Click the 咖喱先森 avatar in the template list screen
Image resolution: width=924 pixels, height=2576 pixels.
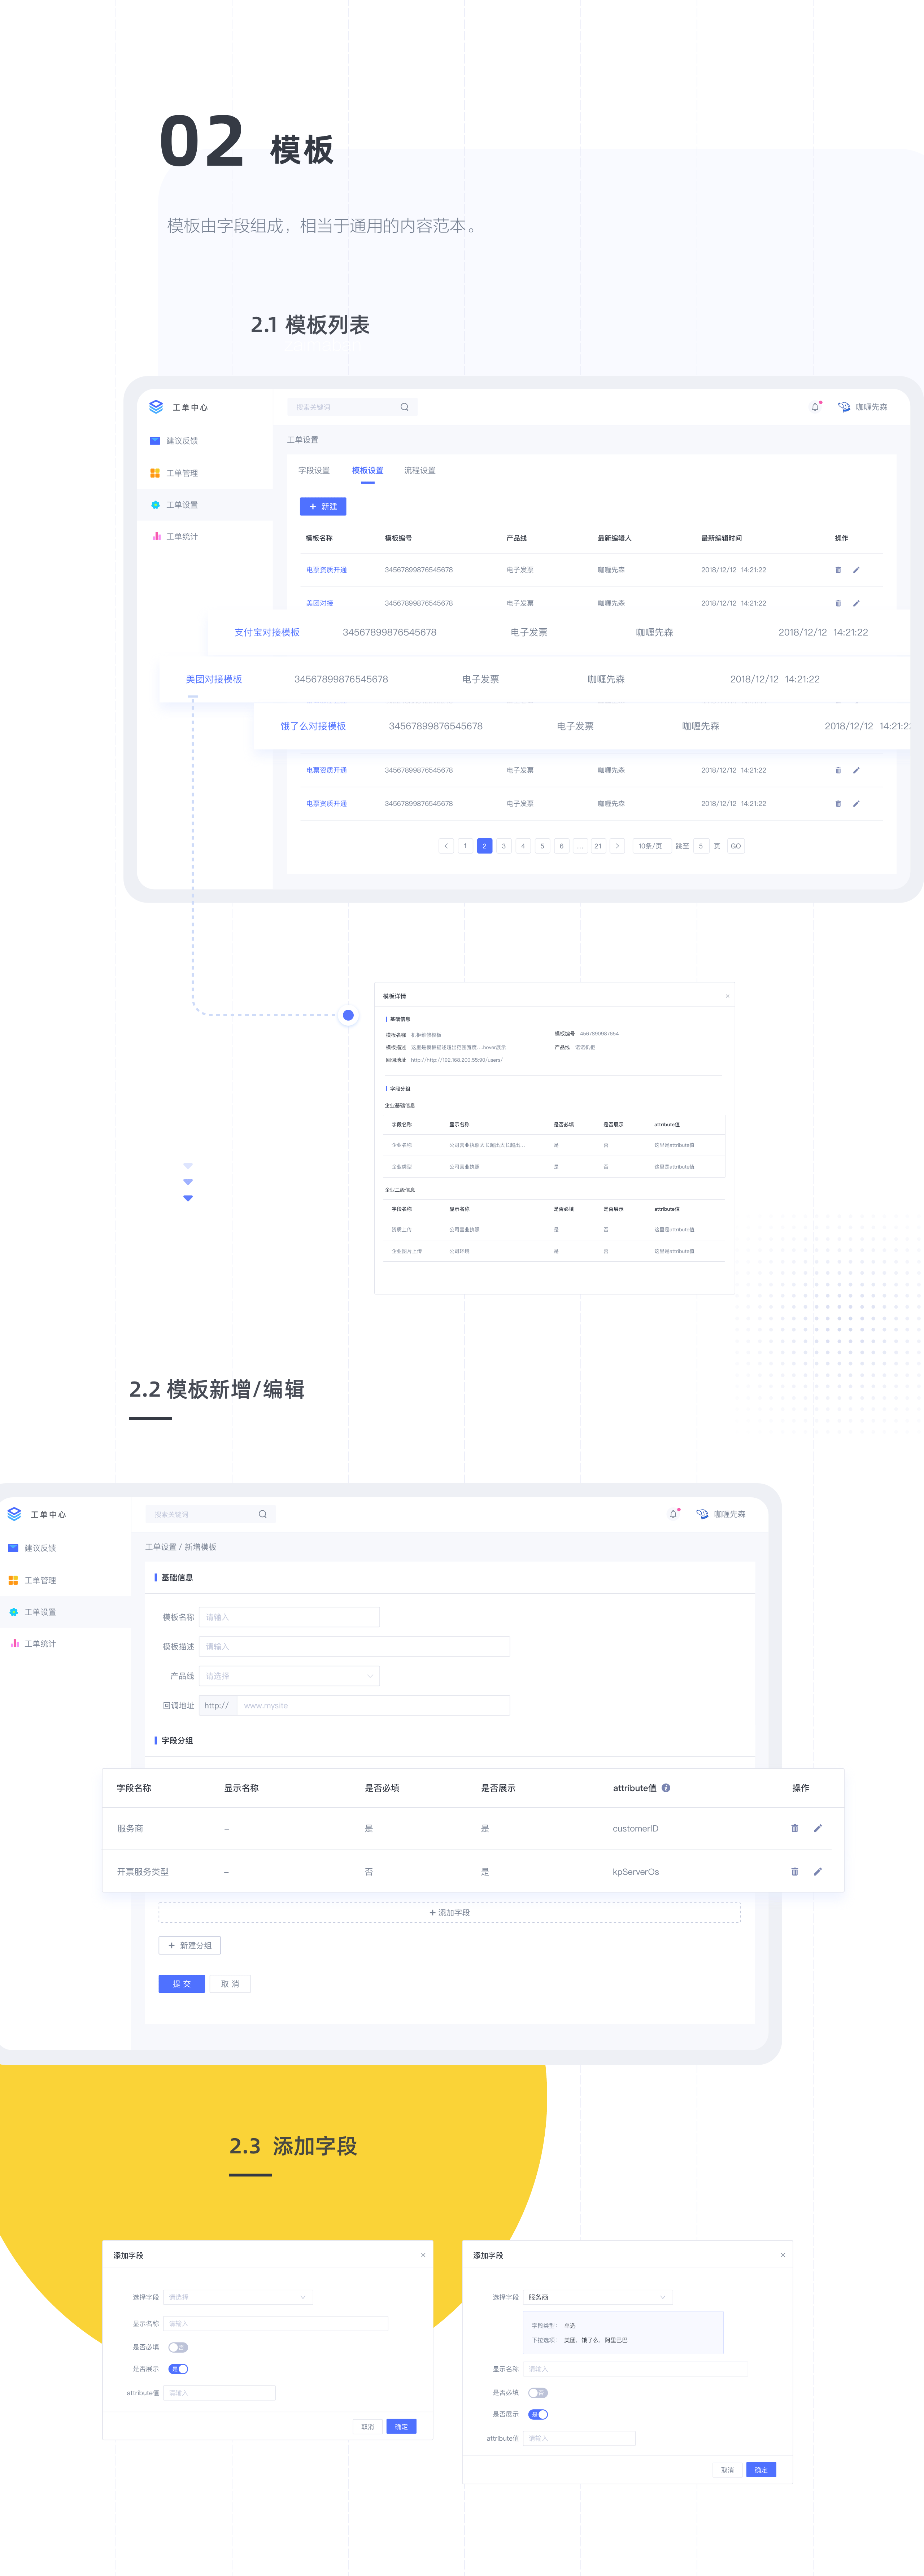click(x=844, y=407)
